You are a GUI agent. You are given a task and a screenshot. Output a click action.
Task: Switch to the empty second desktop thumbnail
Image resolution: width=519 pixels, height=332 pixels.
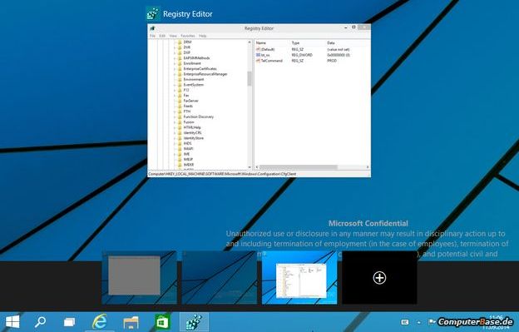[219, 277]
